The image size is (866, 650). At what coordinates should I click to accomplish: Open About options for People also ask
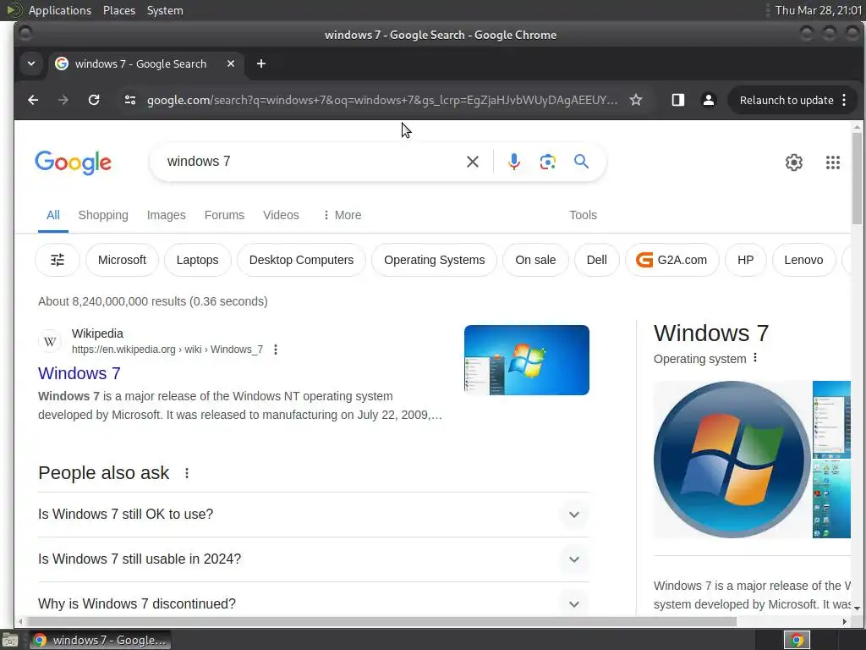(x=187, y=473)
